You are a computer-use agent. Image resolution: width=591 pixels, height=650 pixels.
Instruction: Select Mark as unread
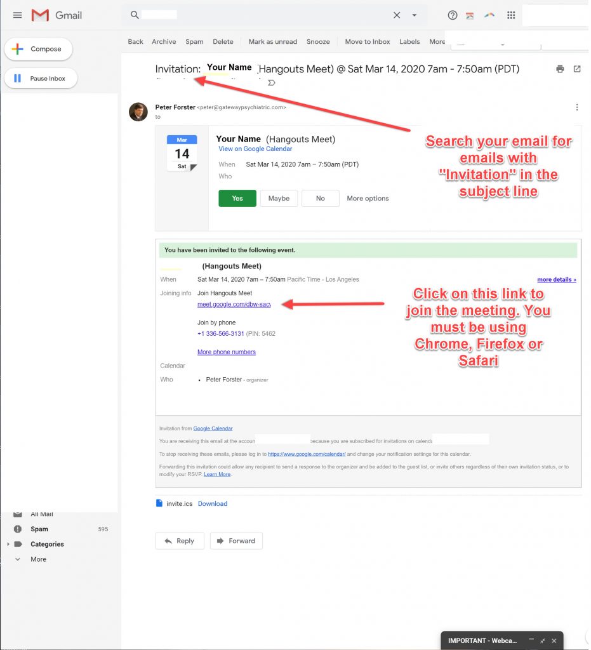tap(273, 41)
